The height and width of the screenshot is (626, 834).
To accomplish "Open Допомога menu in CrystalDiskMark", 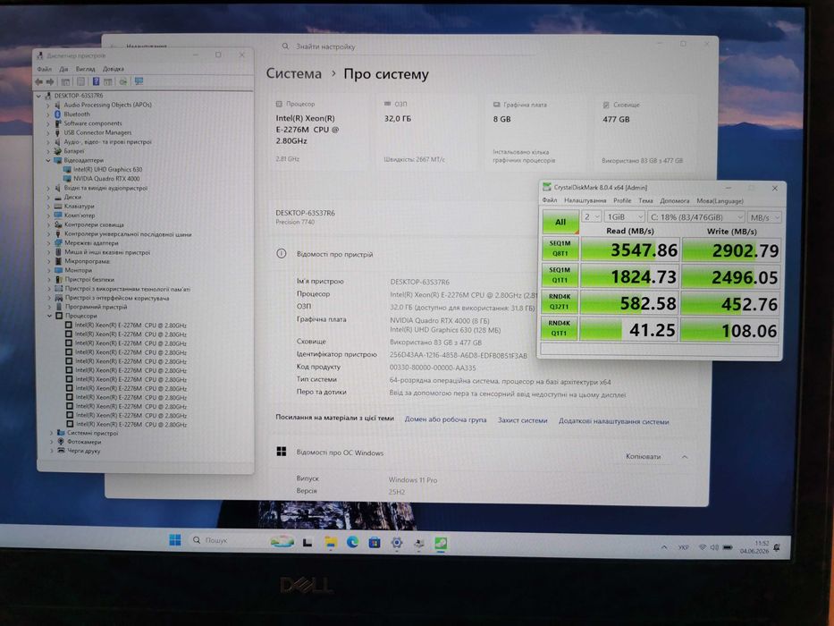I will click(674, 200).
